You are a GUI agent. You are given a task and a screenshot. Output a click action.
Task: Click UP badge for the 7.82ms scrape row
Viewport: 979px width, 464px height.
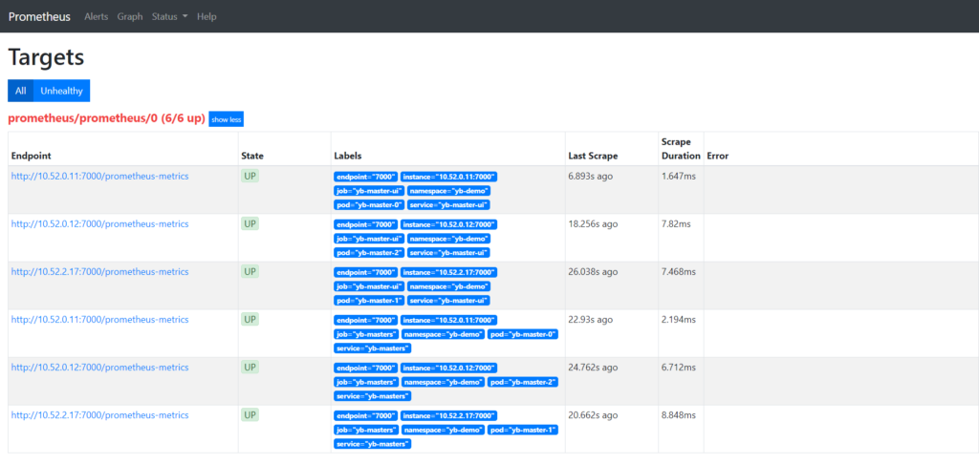click(250, 223)
